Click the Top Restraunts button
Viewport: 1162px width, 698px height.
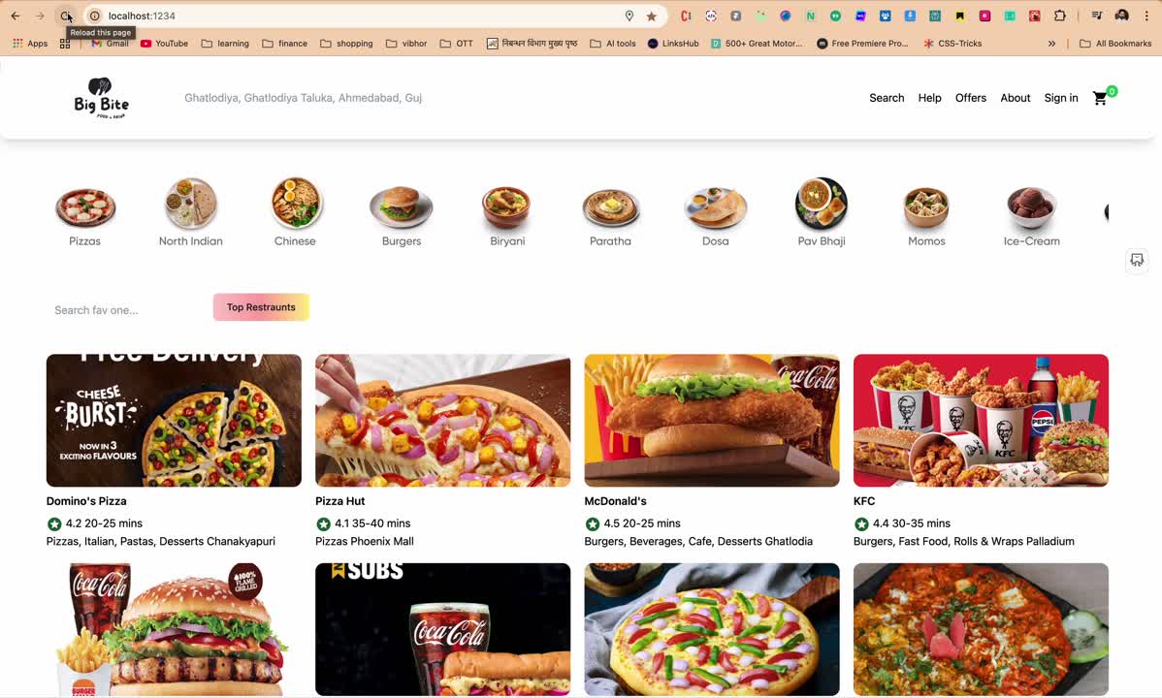[261, 307]
